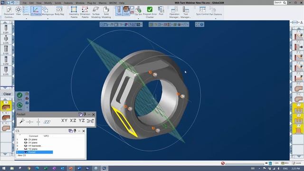This screenshot has width=304, height=171.
Task: Run the Program Error Checker
Action: click(x=150, y=12)
